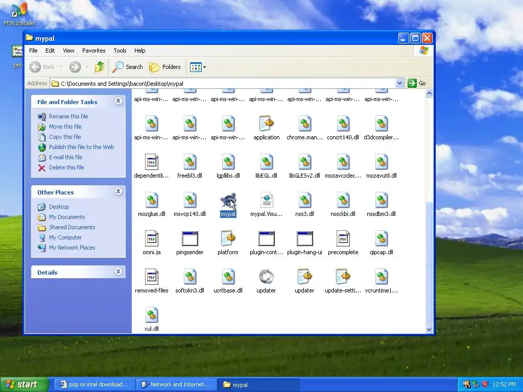Select the round-arrows updater executable icon

(x=266, y=277)
